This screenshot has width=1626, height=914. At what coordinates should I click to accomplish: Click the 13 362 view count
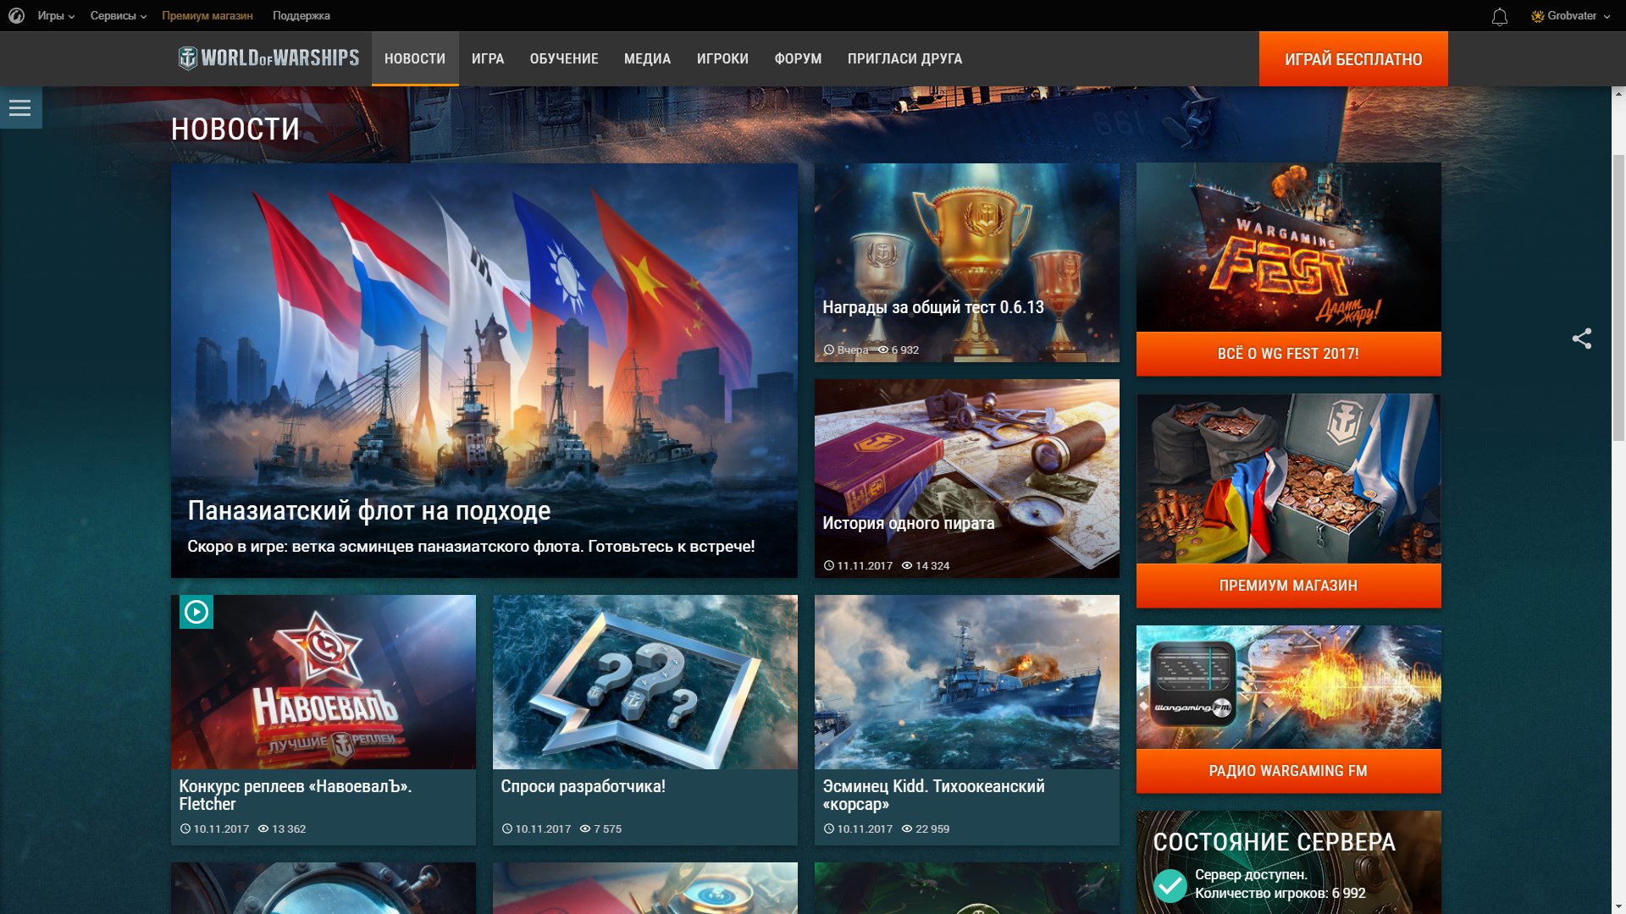coord(289,829)
